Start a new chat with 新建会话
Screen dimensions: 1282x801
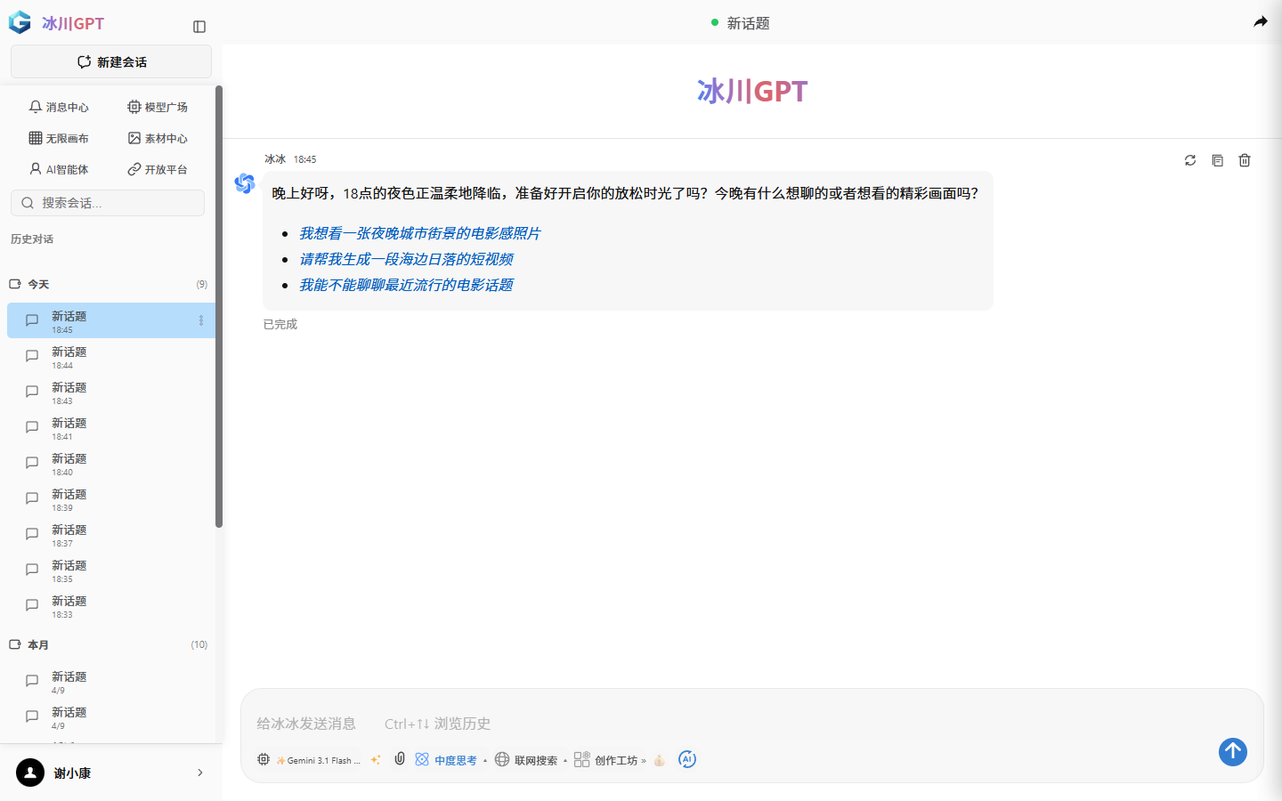[111, 61]
